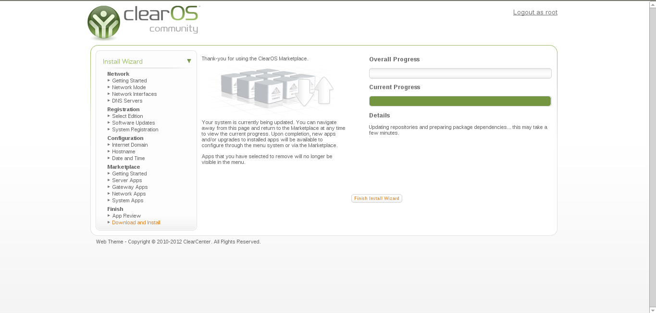Viewport: 656px width, 313px height.
Task: Open System Apps in Marketplace
Action: pos(128,200)
